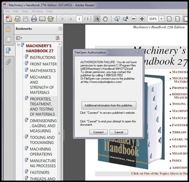Open the File menu

coord(7,11)
